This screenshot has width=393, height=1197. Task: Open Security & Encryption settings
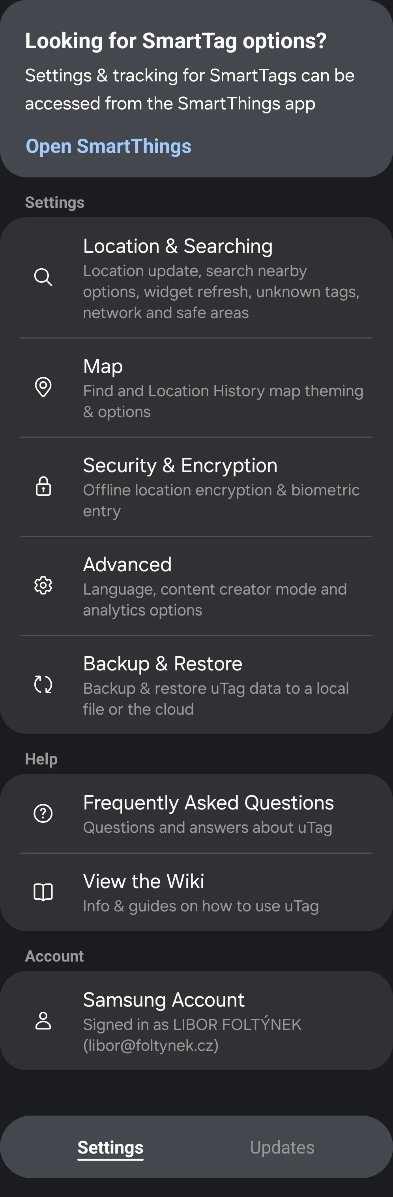[x=223, y=487]
